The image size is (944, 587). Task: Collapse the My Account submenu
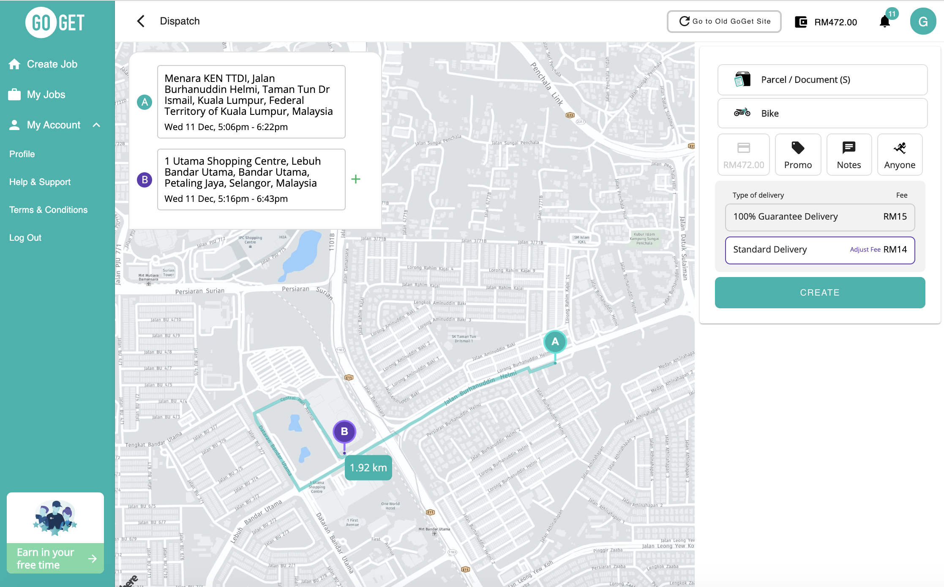tap(96, 125)
